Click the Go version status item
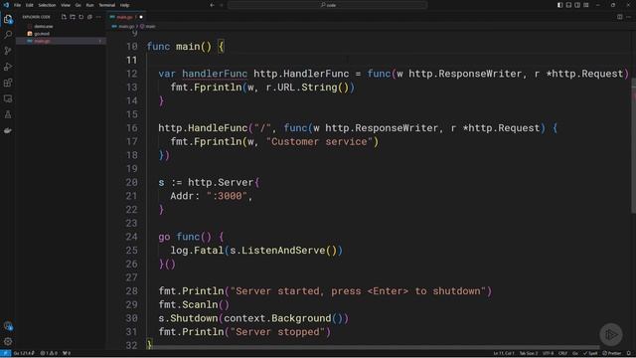The width and height of the screenshot is (636, 358). 24,353
